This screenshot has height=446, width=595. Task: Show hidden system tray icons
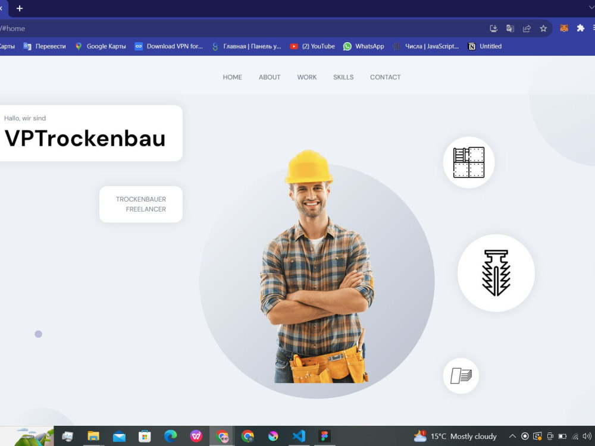(x=512, y=436)
